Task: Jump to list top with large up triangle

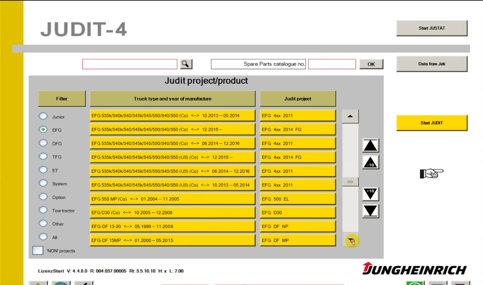Action: (x=370, y=145)
